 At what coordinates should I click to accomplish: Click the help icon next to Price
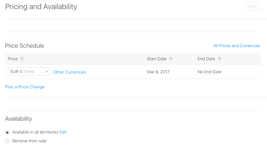(22, 59)
